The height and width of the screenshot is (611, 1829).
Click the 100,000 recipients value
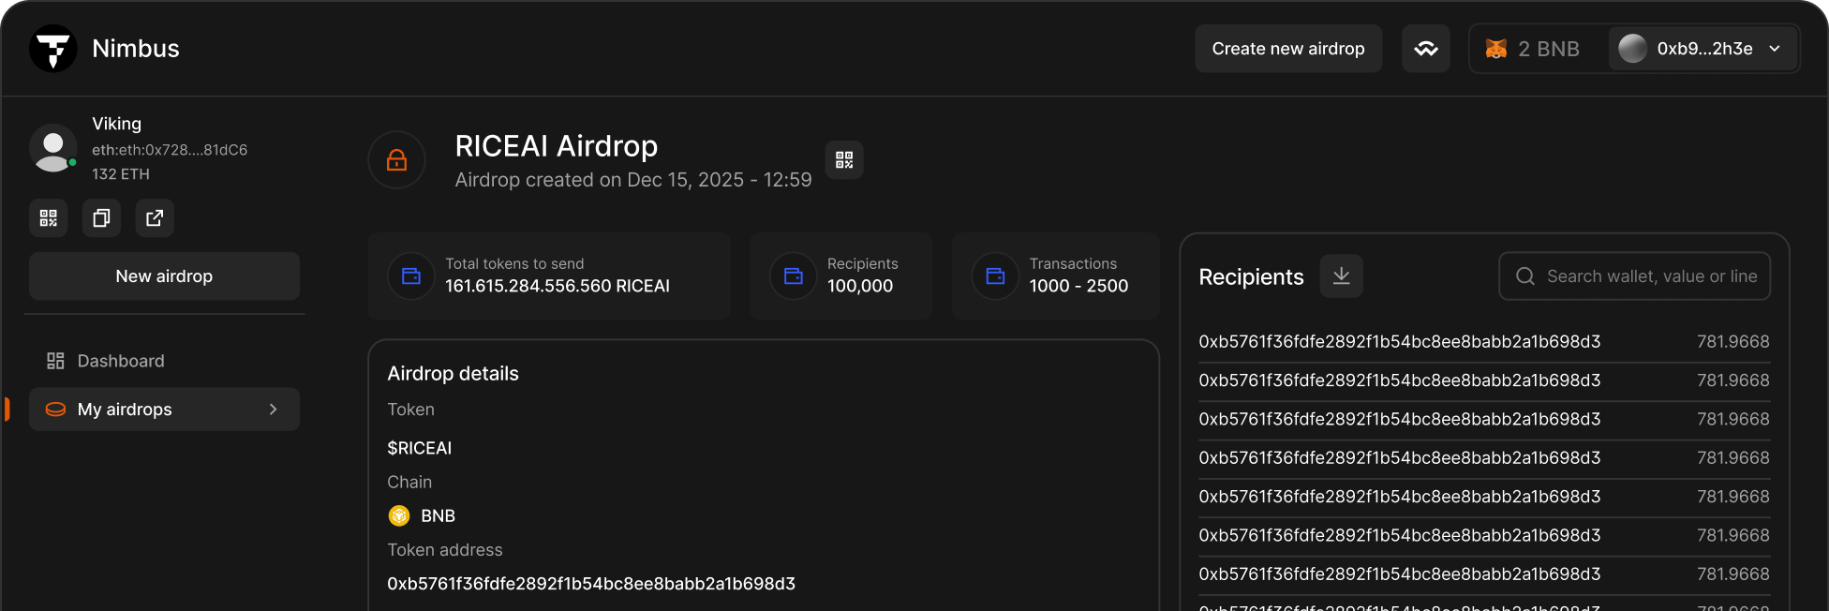860,286
